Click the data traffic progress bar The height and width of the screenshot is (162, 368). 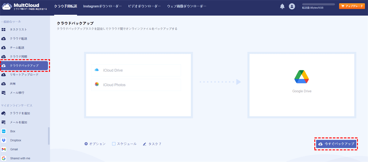click(318, 4)
